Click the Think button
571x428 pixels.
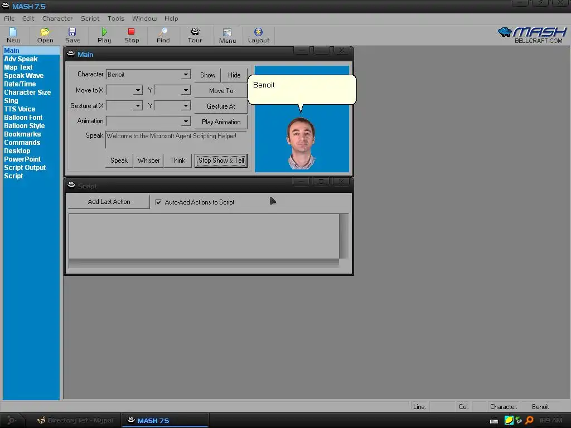tap(178, 160)
